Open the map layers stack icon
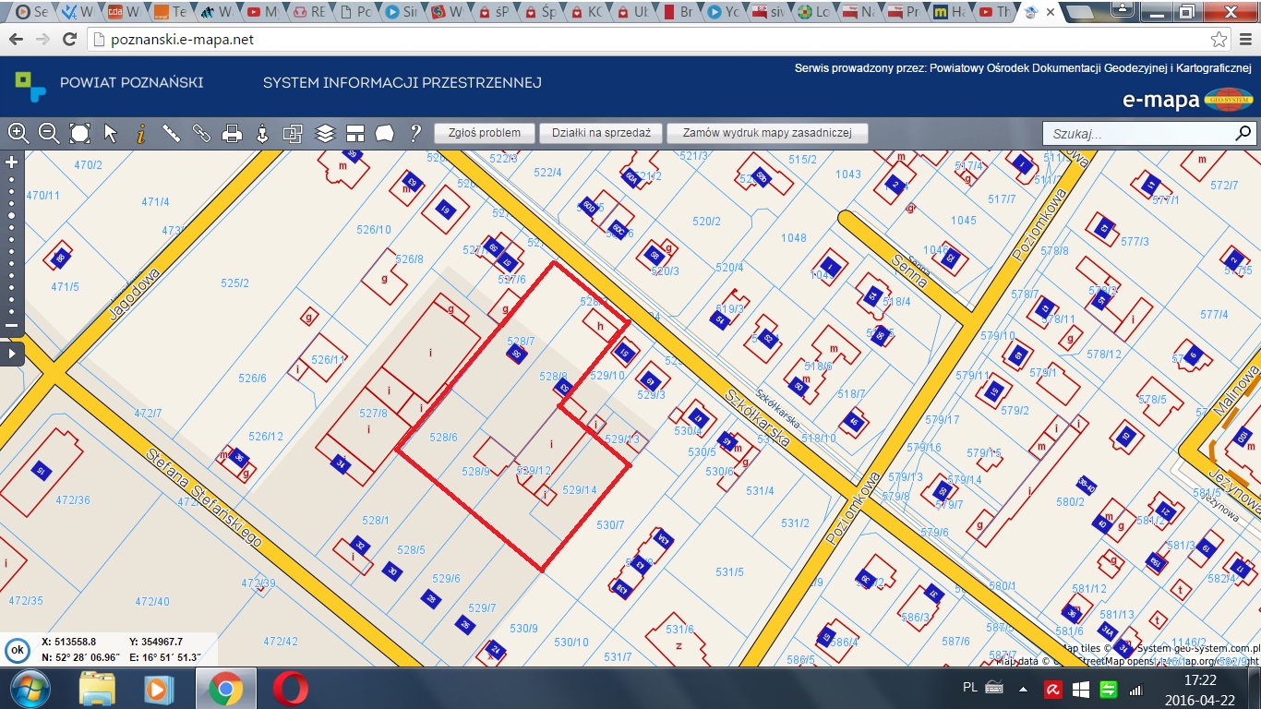The height and width of the screenshot is (709, 1261). [x=325, y=133]
